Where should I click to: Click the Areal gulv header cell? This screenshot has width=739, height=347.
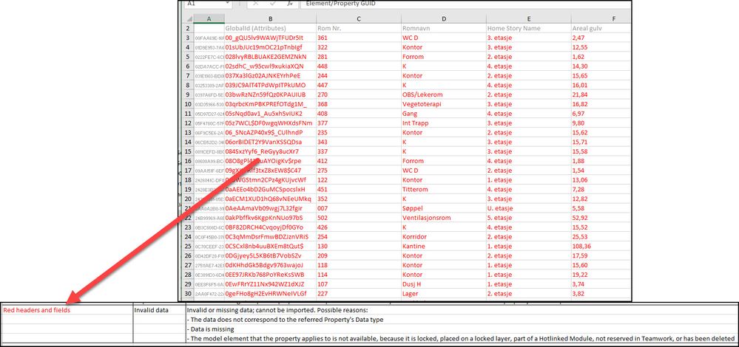pos(601,28)
